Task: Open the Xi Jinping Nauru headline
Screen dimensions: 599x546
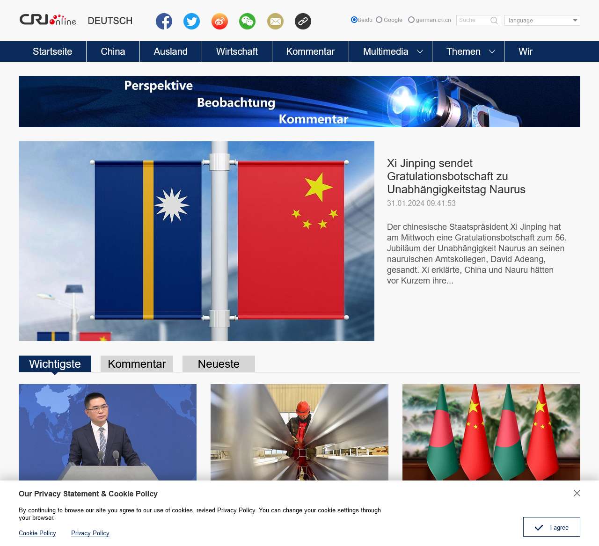Action: 456,176
